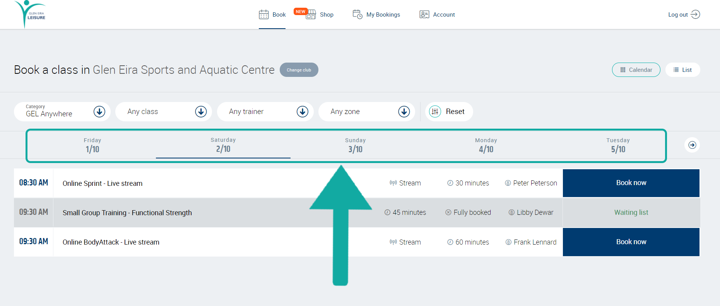720x306 pixels.
Task: Expand the Category GEL Anywhere dropdown
Action: pyautogui.click(x=62, y=112)
